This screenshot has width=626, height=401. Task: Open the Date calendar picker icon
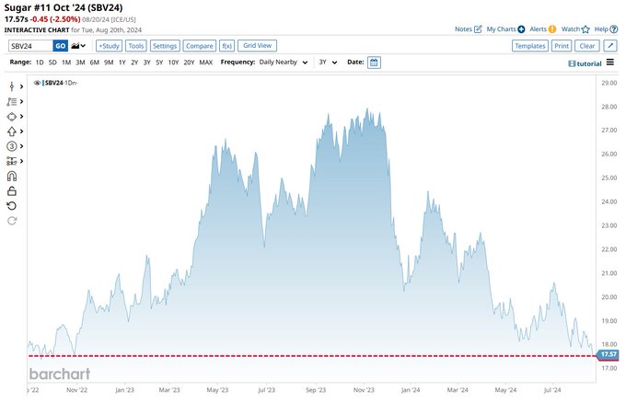click(x=374, y=63)
